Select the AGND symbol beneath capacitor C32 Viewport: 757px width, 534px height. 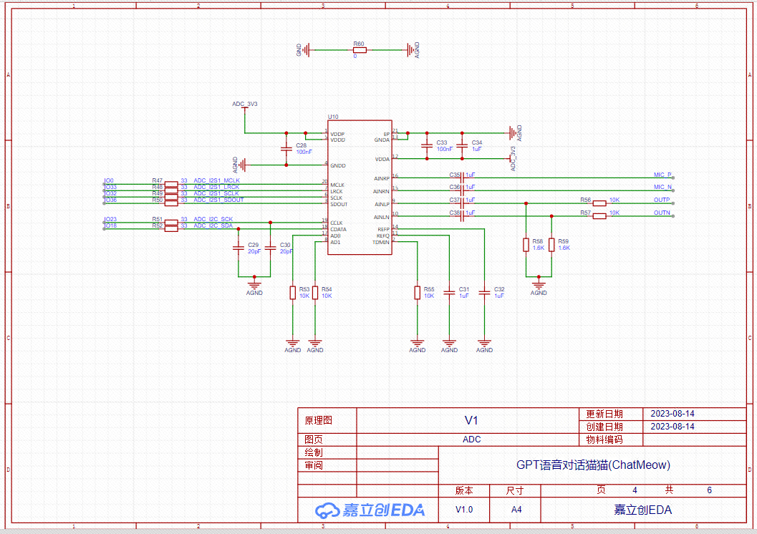coord(485,344)
